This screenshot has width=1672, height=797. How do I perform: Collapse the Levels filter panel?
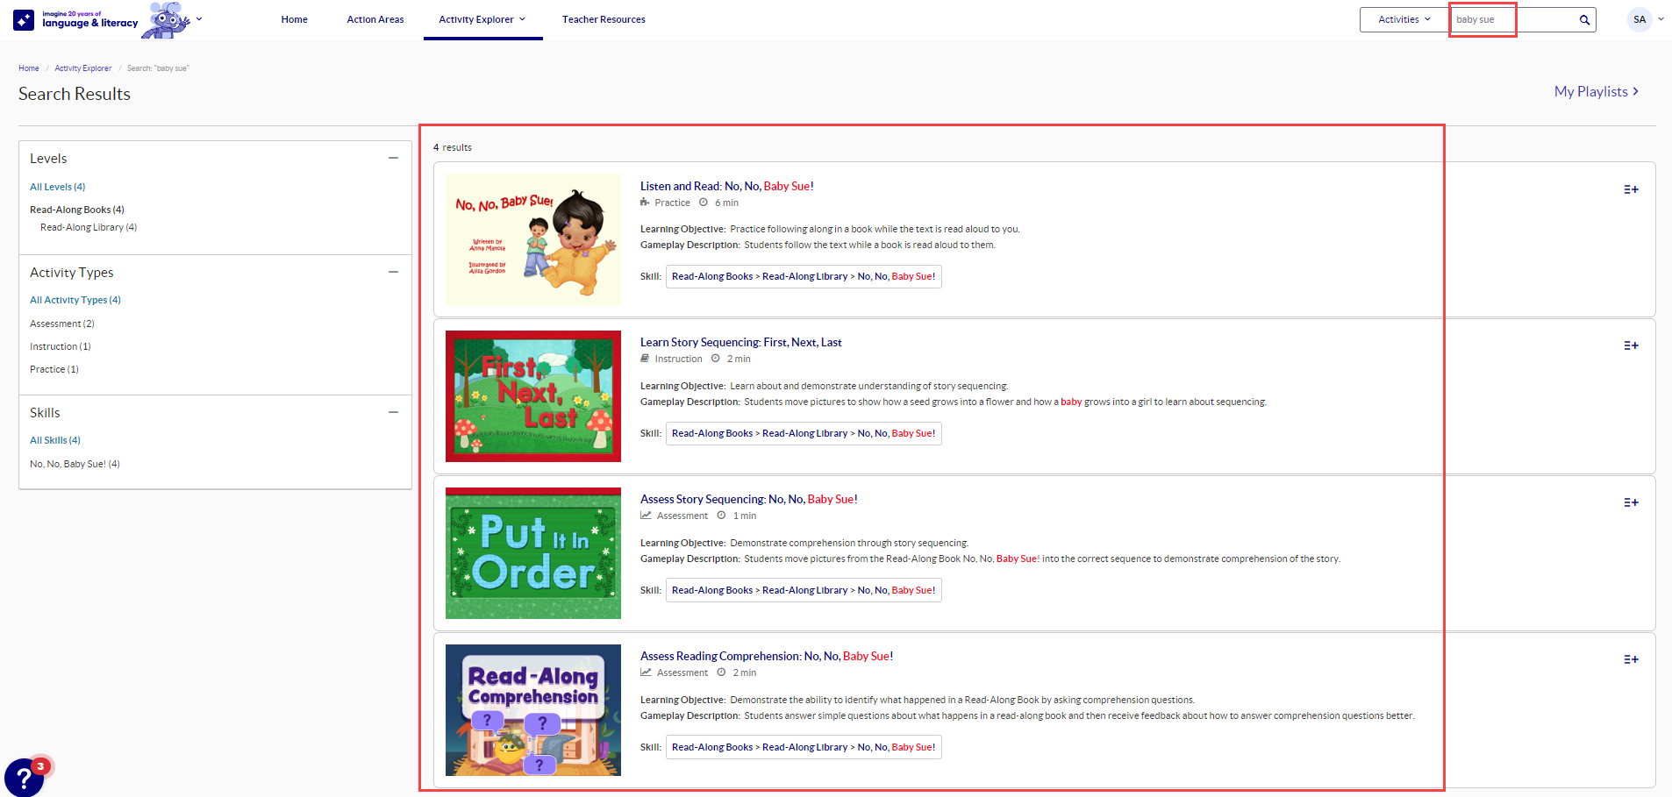click(x=393, y=158)
